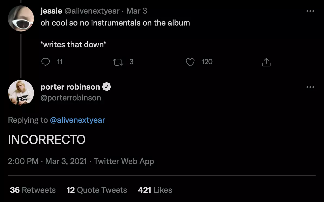Retweet jessie's tweet using the retweet icon

coord(118,62)
